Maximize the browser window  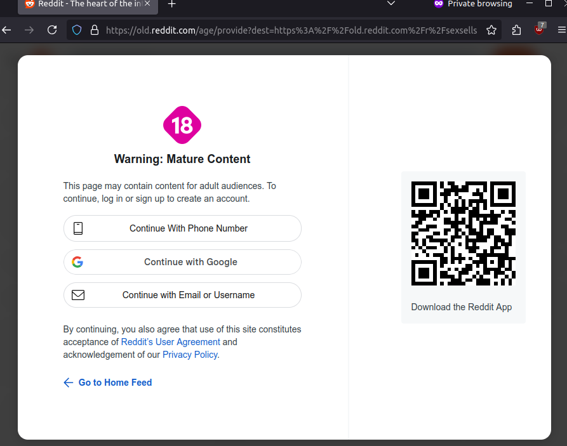(549, 3)
